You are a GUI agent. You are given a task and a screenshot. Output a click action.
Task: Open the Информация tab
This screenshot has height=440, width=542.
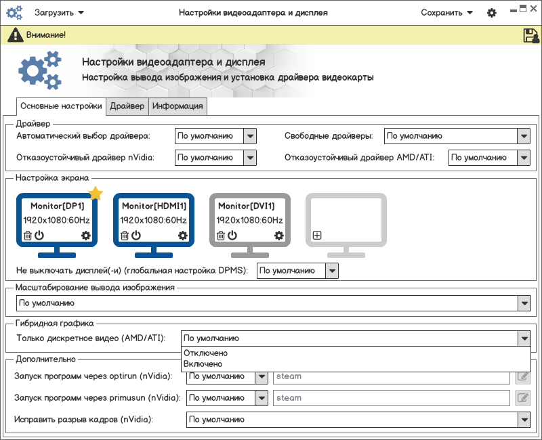coord(178,106)
